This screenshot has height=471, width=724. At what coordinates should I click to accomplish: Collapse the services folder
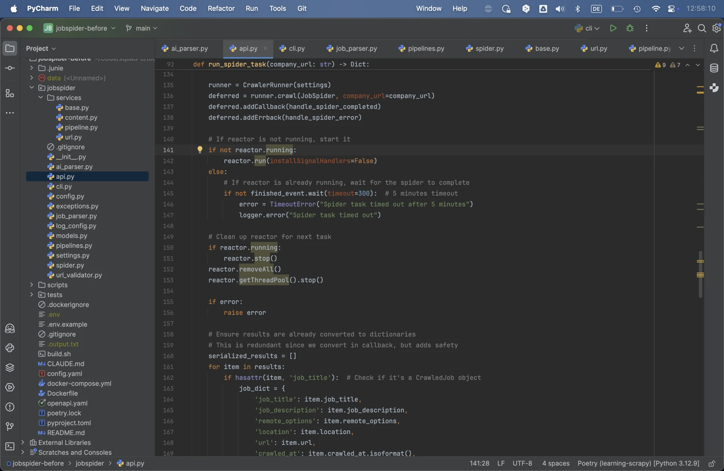41,97
